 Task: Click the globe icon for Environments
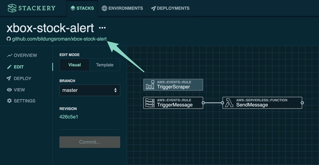[x=104, y=8]
